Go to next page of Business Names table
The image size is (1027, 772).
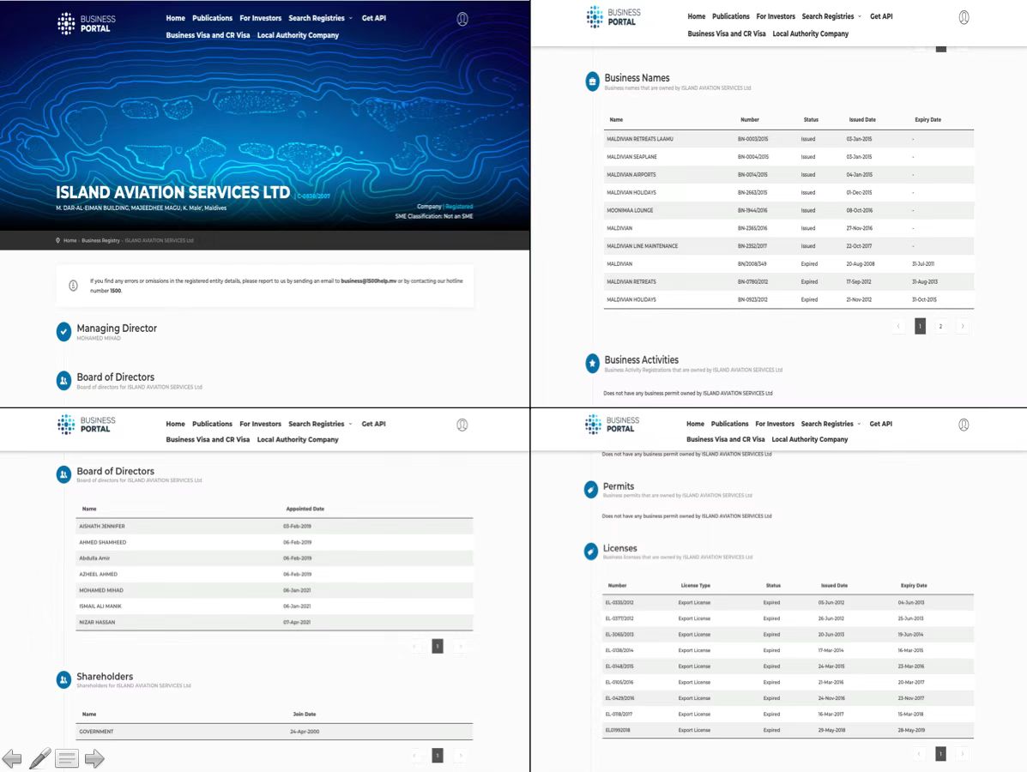tap(962, 326)
